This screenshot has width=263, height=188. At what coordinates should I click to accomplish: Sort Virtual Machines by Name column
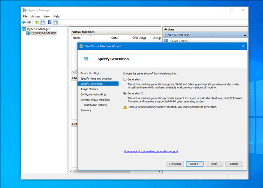point(91,38)
